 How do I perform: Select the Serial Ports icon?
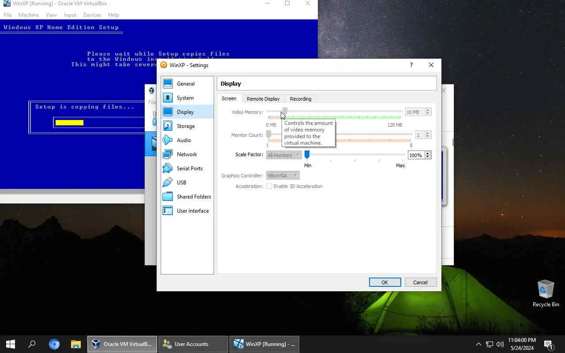pos(168,169)
